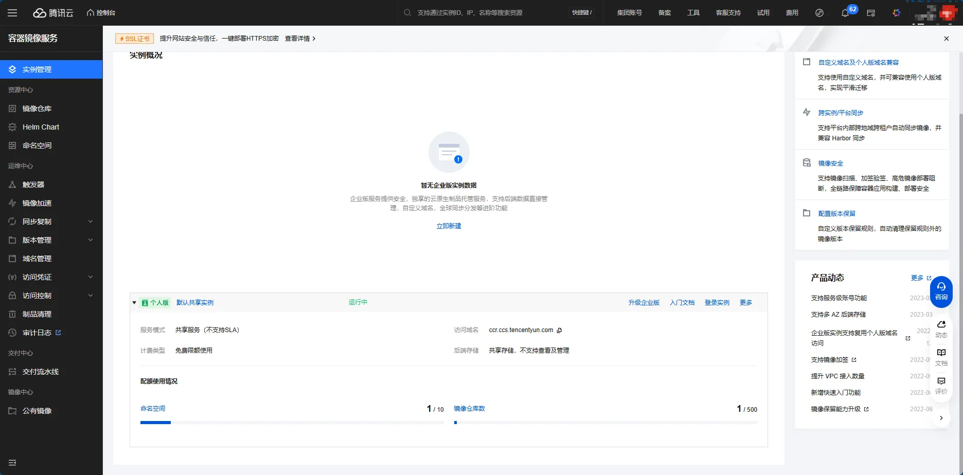Click 升级企业版 link
Image resolution: width=963 pixels, height=475 pixels.
point(644,303)
